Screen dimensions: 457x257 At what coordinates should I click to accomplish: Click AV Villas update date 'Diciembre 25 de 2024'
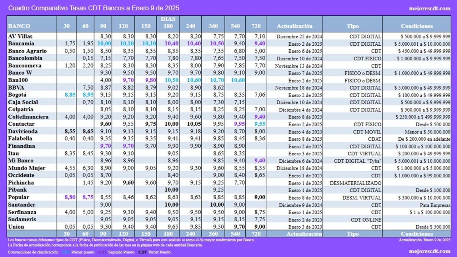tap(299, 36)
